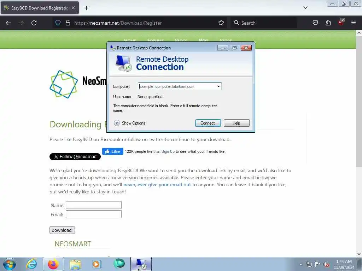The image size is (362, 271).
Task: Close the EasyBCD Download Registration tab
Action: coord(73,8)
